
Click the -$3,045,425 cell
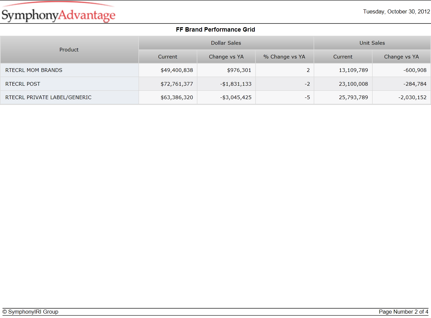226,97
